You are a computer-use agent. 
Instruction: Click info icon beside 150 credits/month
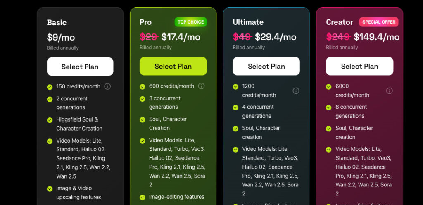[107, 86]
